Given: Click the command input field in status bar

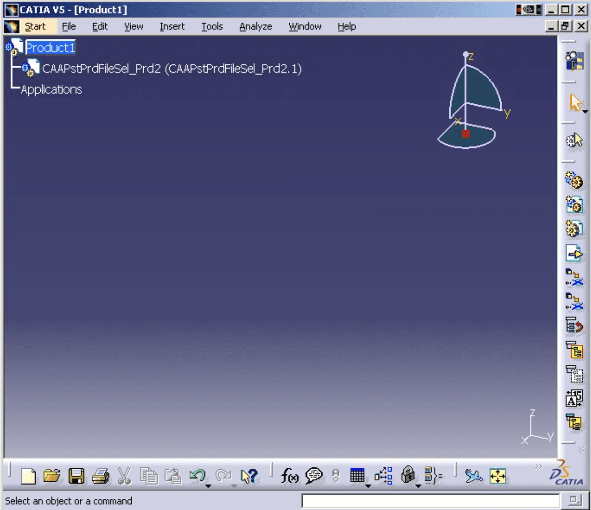Looking at the screenshot, I should click(x=431, y=501).
